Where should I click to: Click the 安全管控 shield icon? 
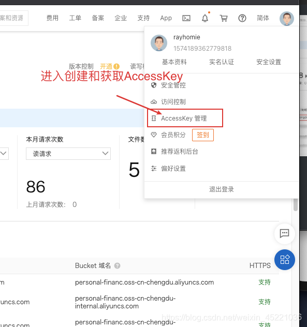154,85
